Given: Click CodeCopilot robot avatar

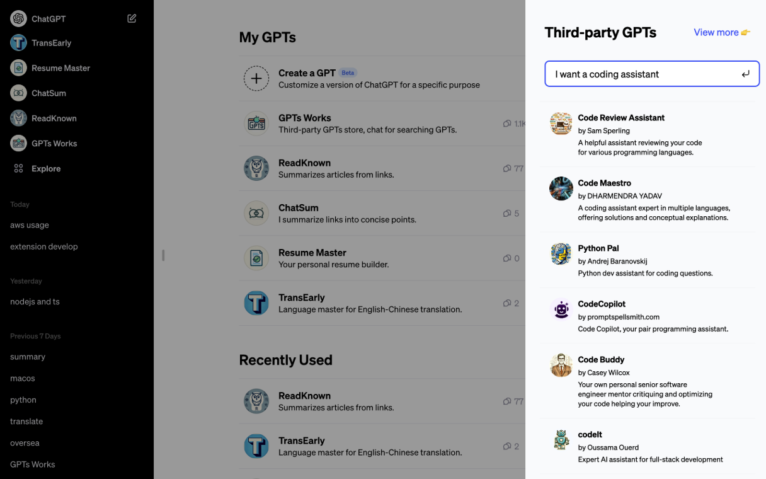Looking at the screenshot, I should pyautogui.click(x=561, y=309).
